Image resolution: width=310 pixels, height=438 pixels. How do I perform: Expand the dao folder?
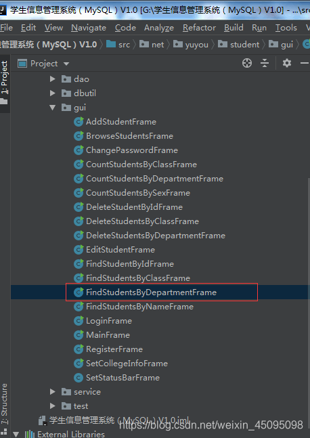pyautogui.click(x=52, y=79)
